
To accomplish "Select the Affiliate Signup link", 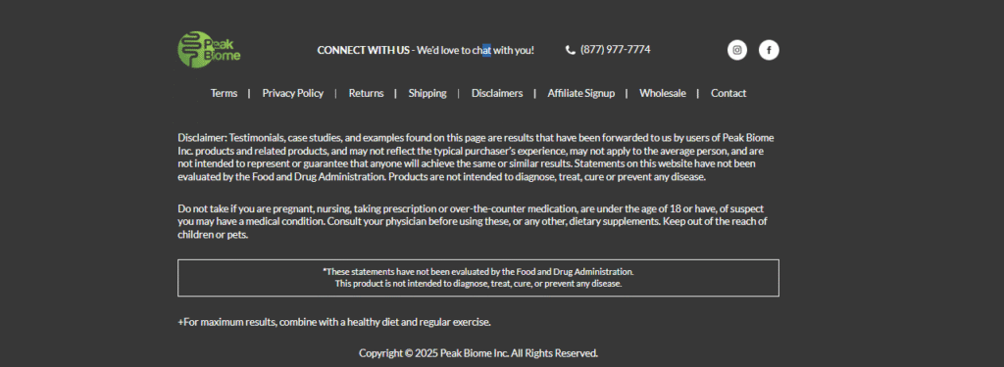I will pyautogui.click(x=580, y=93).
